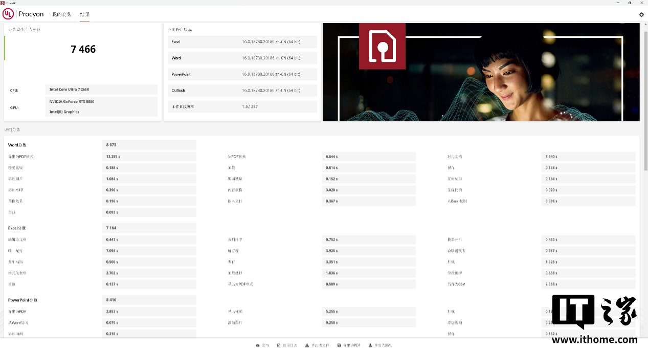The width and height of the screenshot is (648, 352).
Task: Click the show log document icon
Action: point(279,345)
